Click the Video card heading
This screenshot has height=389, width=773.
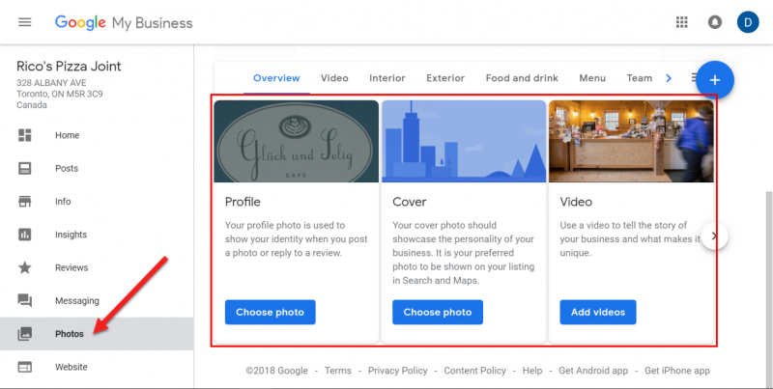pos(576,202)
